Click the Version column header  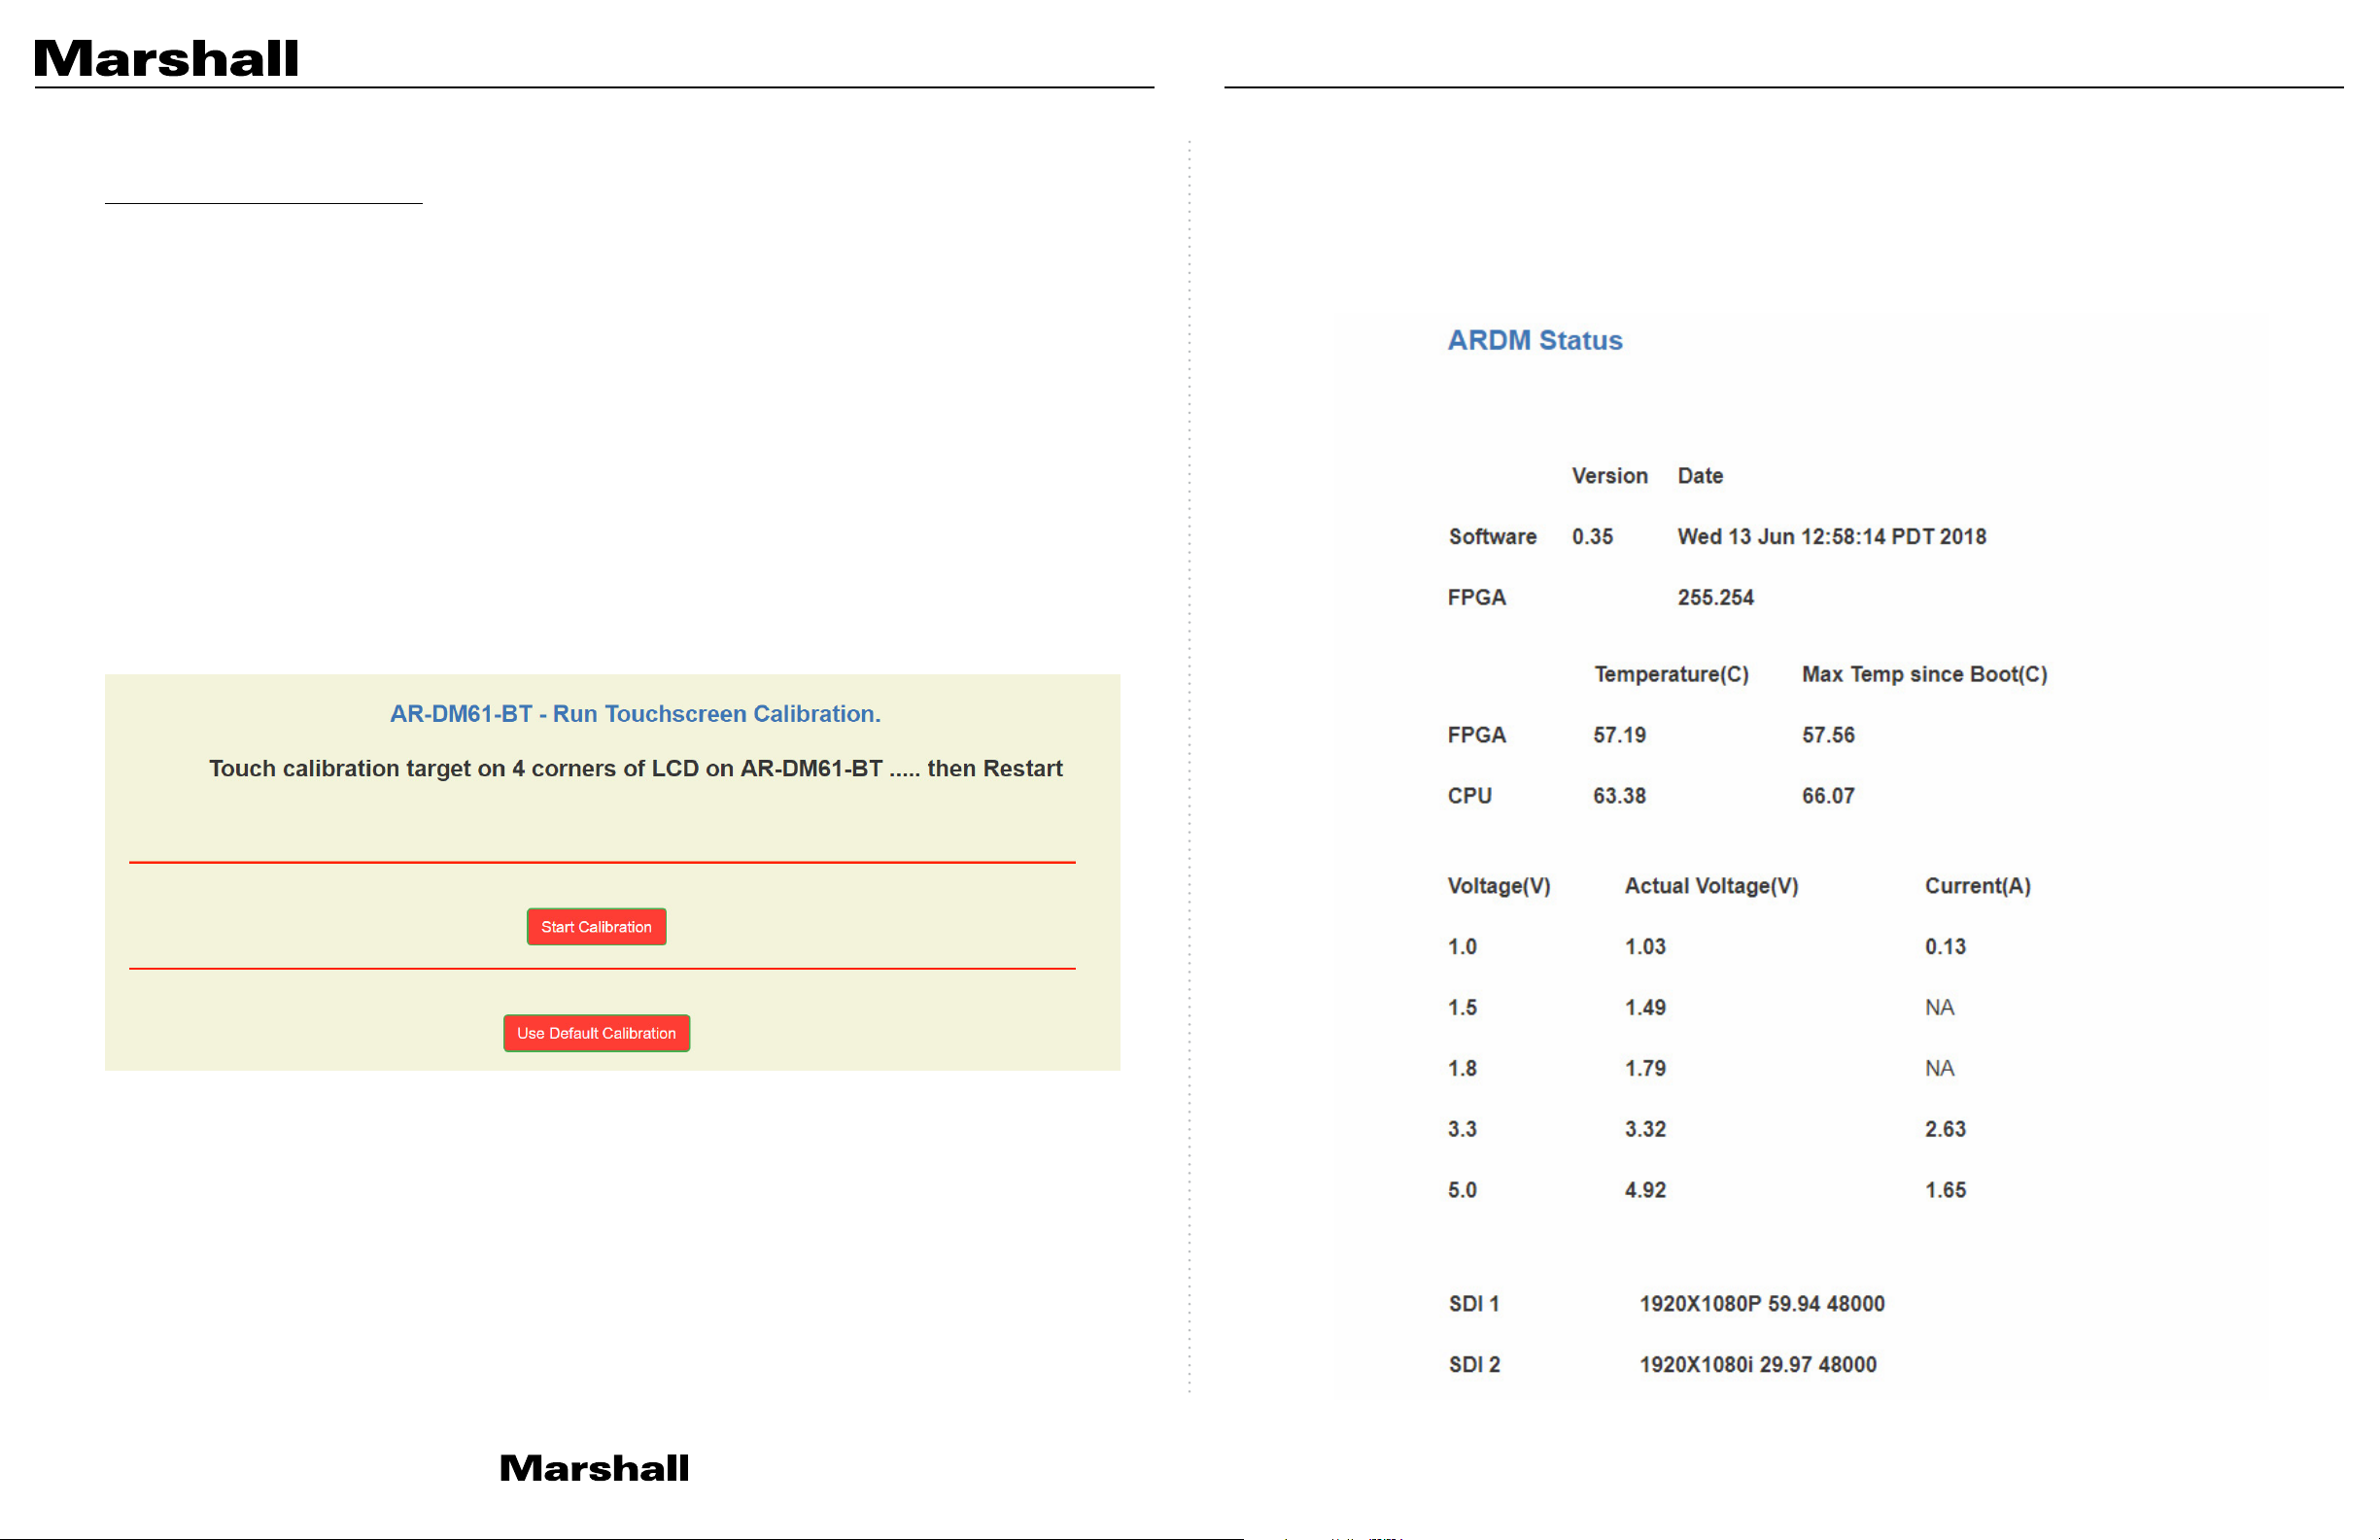point(1609,476)
